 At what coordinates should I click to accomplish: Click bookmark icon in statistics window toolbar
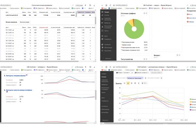click(x=86, y=5)
